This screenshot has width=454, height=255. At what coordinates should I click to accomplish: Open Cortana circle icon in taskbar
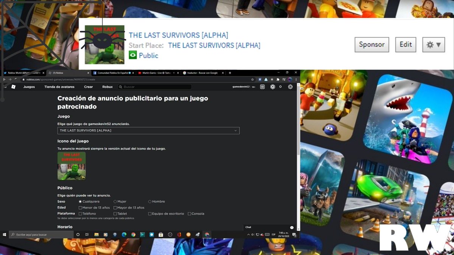[78, 235]
